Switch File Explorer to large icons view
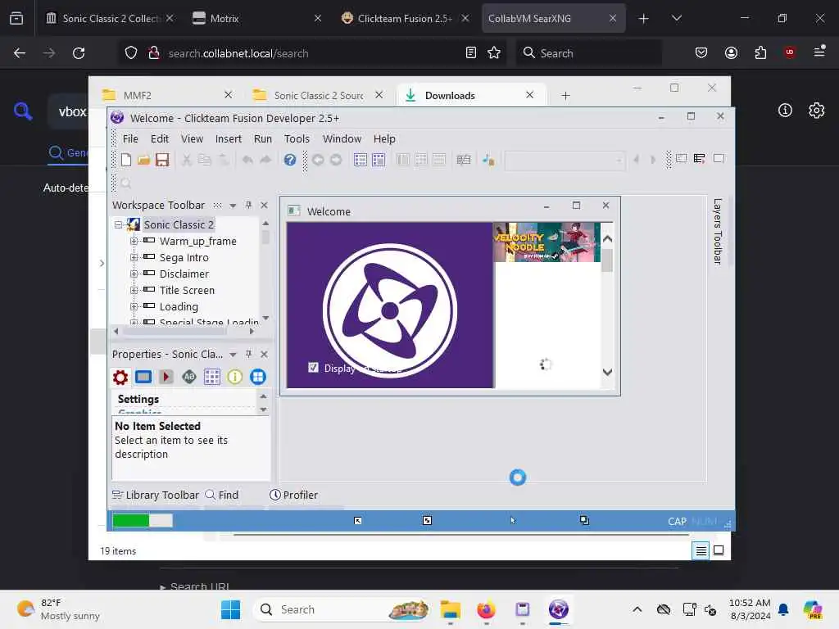 [x=719, y=550]
